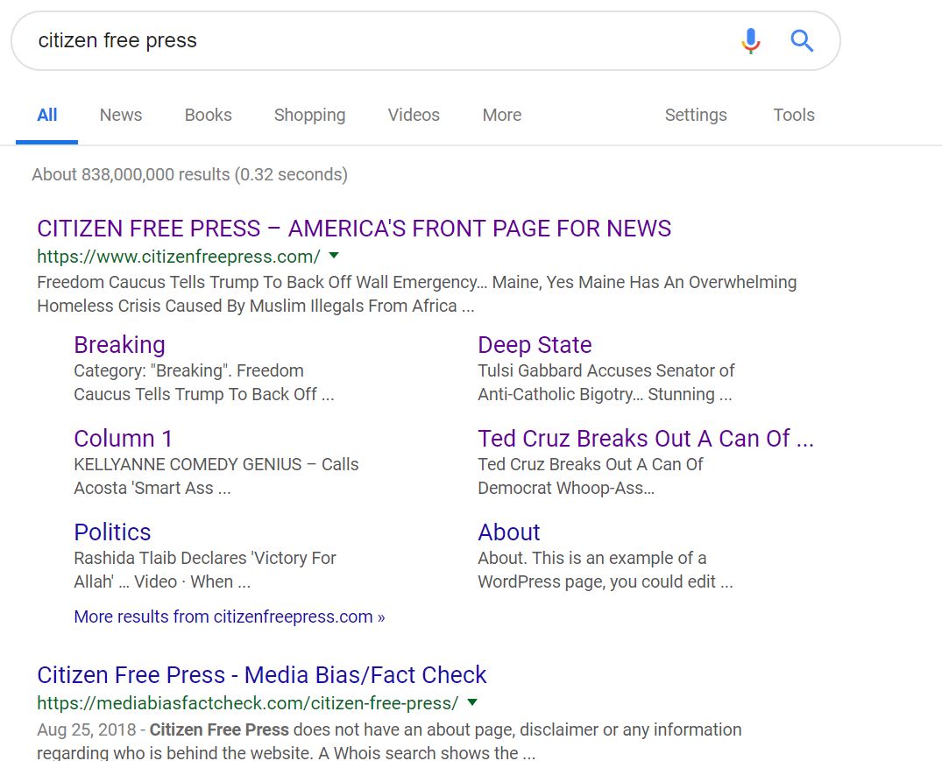The height and width of the screenshot is (761, 942).
Task: Click snippet text KELLYANNE COMEDY GENIUS
Action: (x=216, y=476)
